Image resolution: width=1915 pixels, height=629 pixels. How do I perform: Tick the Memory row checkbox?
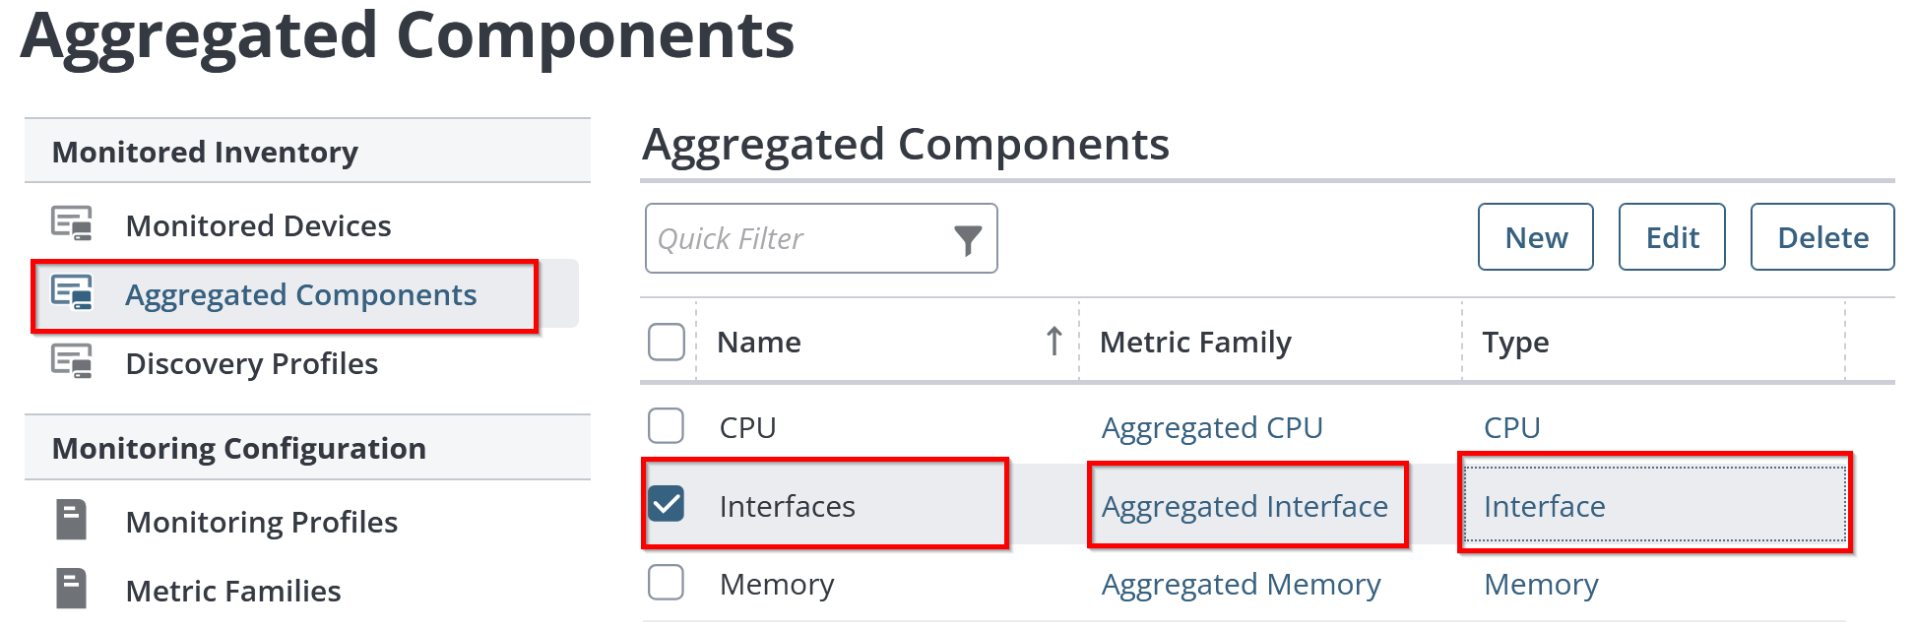coord(667,583)
